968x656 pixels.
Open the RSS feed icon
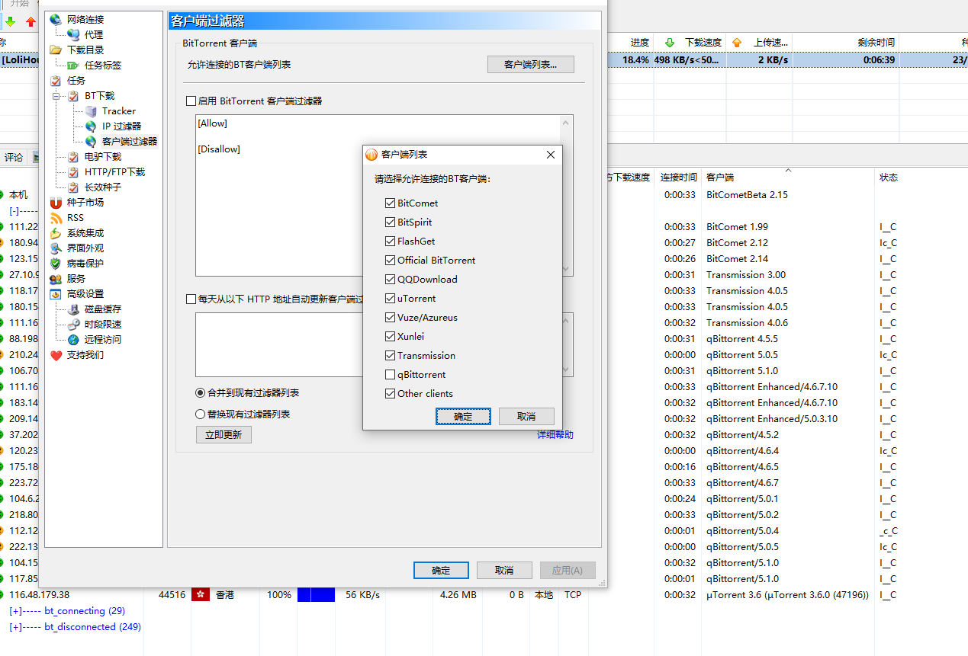tap(56, 217)
